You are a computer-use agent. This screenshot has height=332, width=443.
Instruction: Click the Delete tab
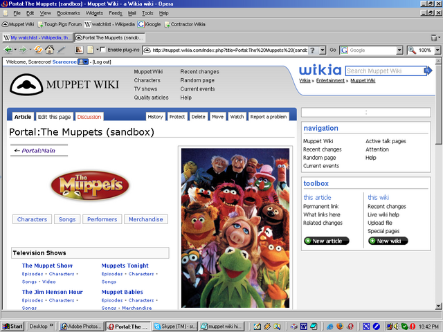click(x=199, y=117)
